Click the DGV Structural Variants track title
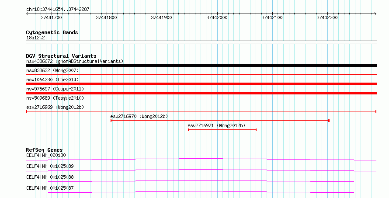The image size is (389, 198). pos(61,56)
